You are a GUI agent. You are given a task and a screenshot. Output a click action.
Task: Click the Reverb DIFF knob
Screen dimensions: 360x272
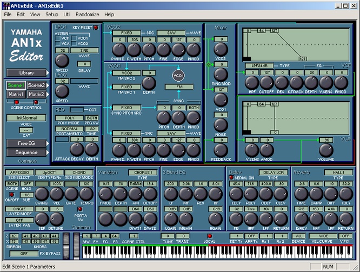click(331, 194)
